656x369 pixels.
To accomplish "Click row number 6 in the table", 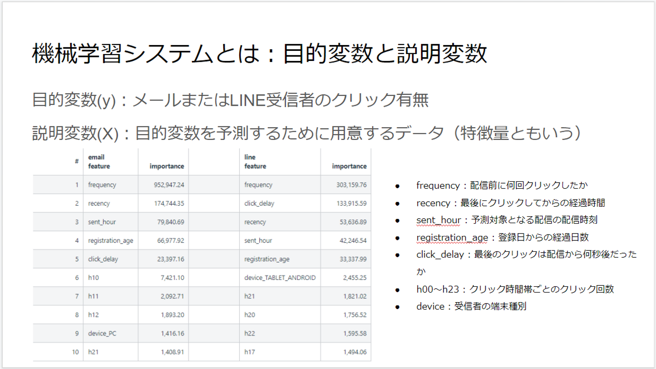I will 77,278.
